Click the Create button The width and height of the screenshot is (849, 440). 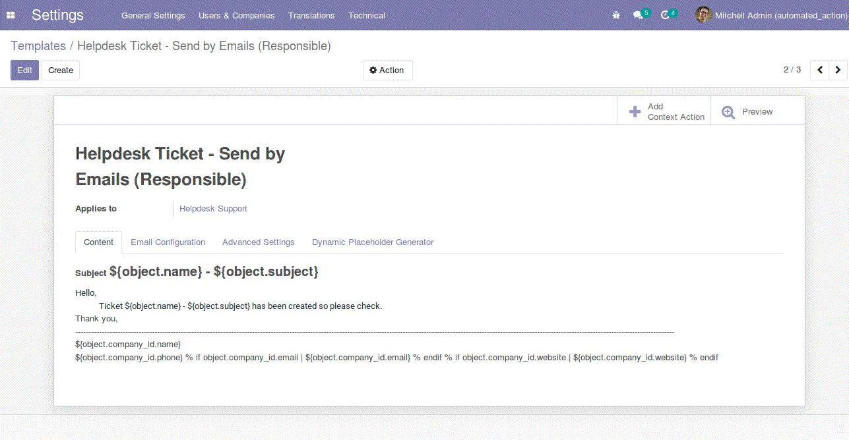[x=61, y=70]
